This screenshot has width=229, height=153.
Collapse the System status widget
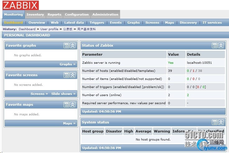(x=221, y=122)
